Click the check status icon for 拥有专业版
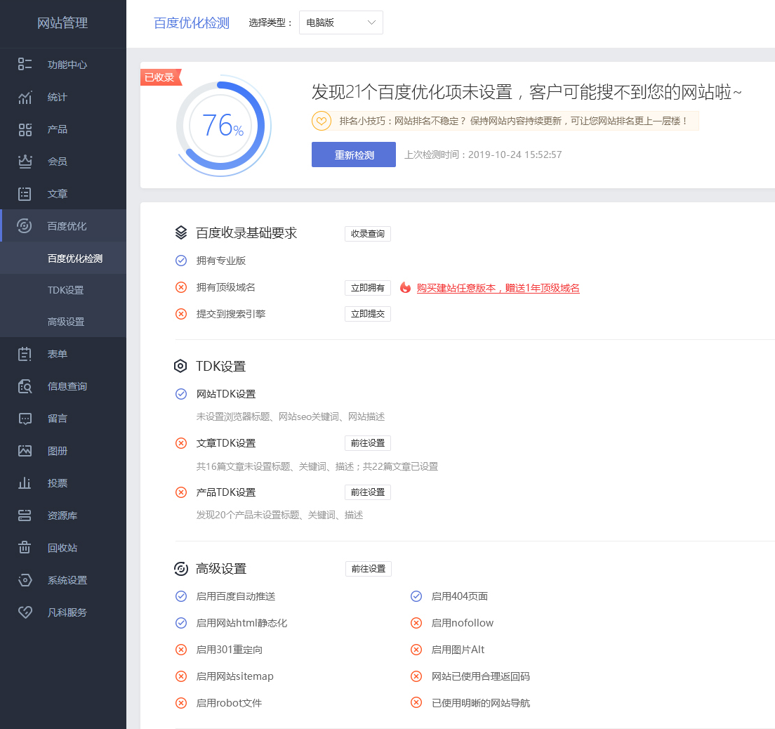This screenshot has width=775, height=729. tap(181, 261)
